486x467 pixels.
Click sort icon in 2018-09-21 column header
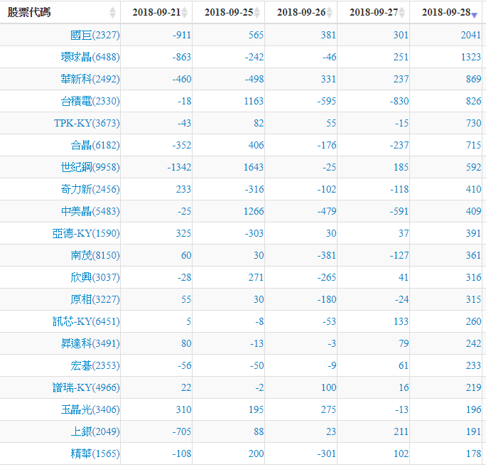coord(185,13)
